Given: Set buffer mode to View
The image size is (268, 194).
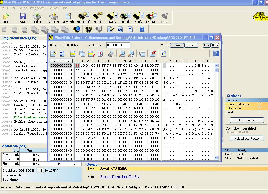Looking at the screenshot, I should tap(177, 45).
